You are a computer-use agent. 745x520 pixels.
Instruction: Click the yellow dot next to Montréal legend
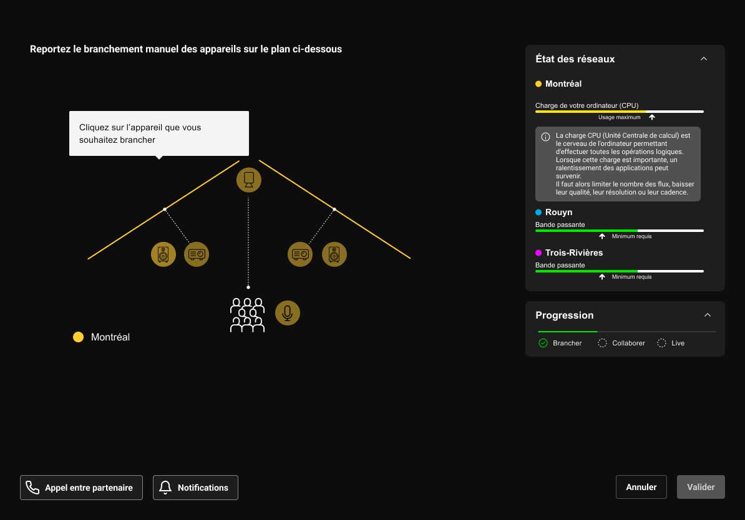(x=79, y=337)
